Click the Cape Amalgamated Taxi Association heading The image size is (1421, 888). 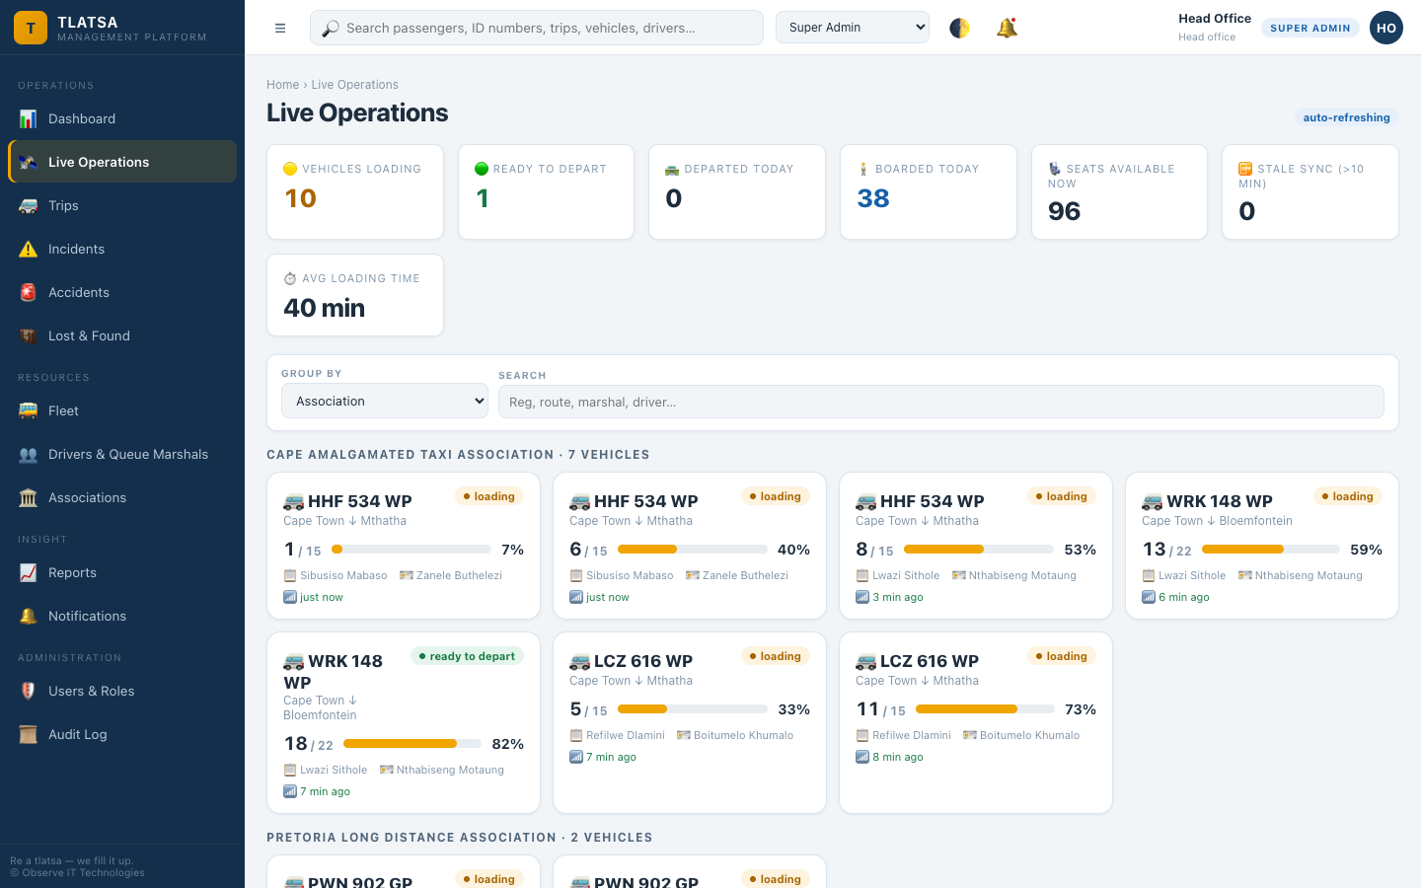pyautogui.click(x=458, y=455)
